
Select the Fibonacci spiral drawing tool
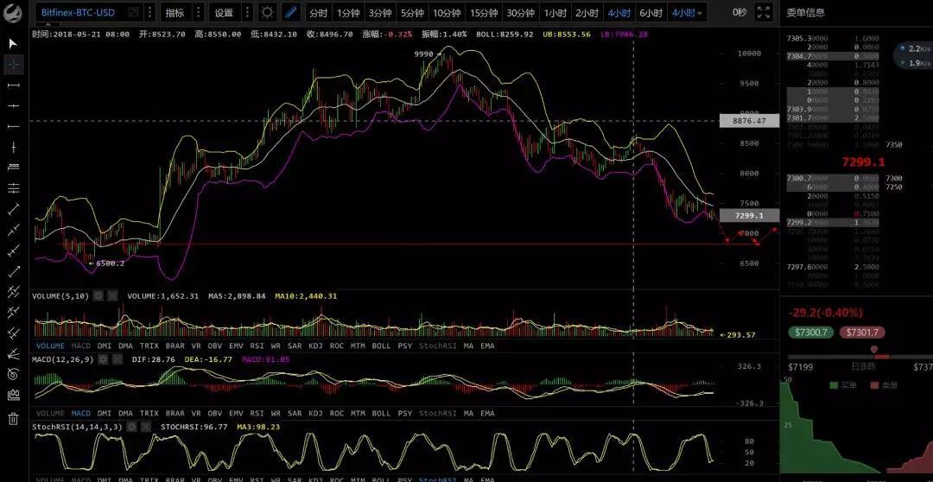(x=13, y=374)
